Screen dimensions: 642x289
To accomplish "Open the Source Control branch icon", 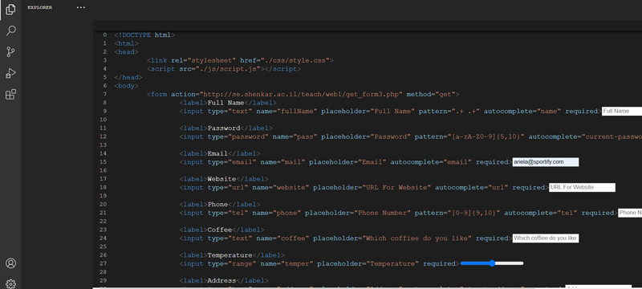I will coord(10,52).
